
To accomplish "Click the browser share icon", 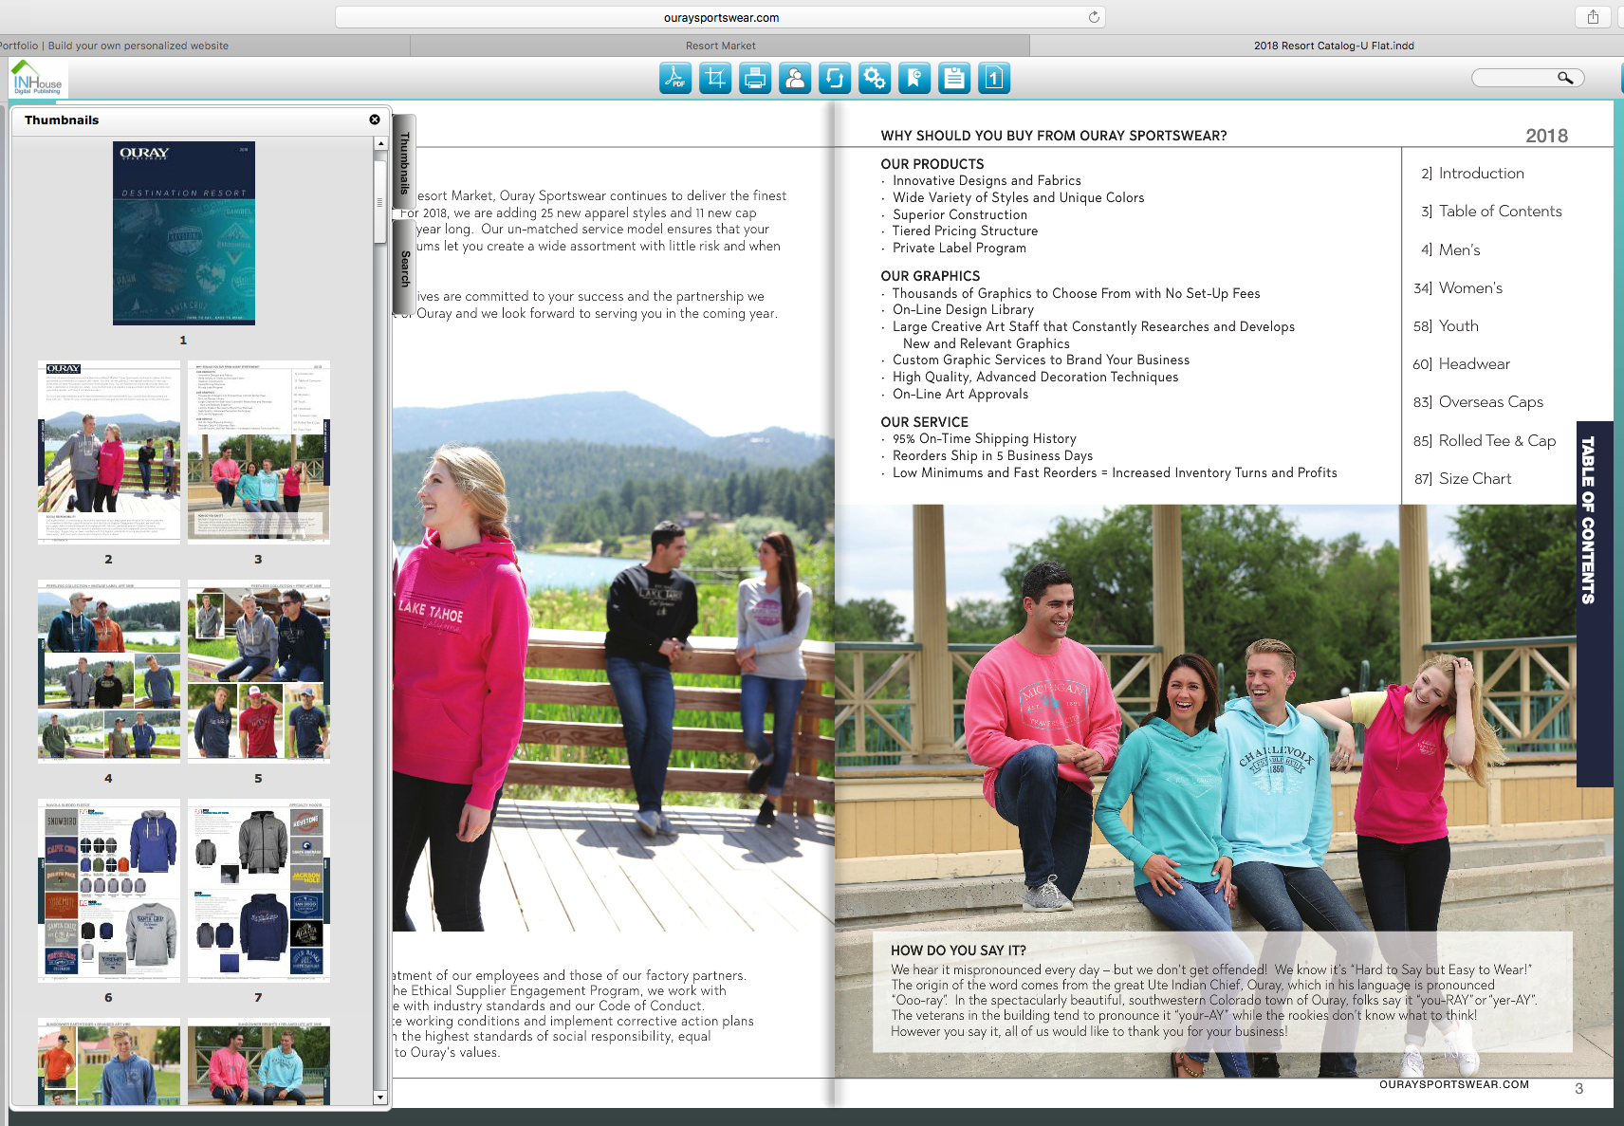I will click(1593, 17).
